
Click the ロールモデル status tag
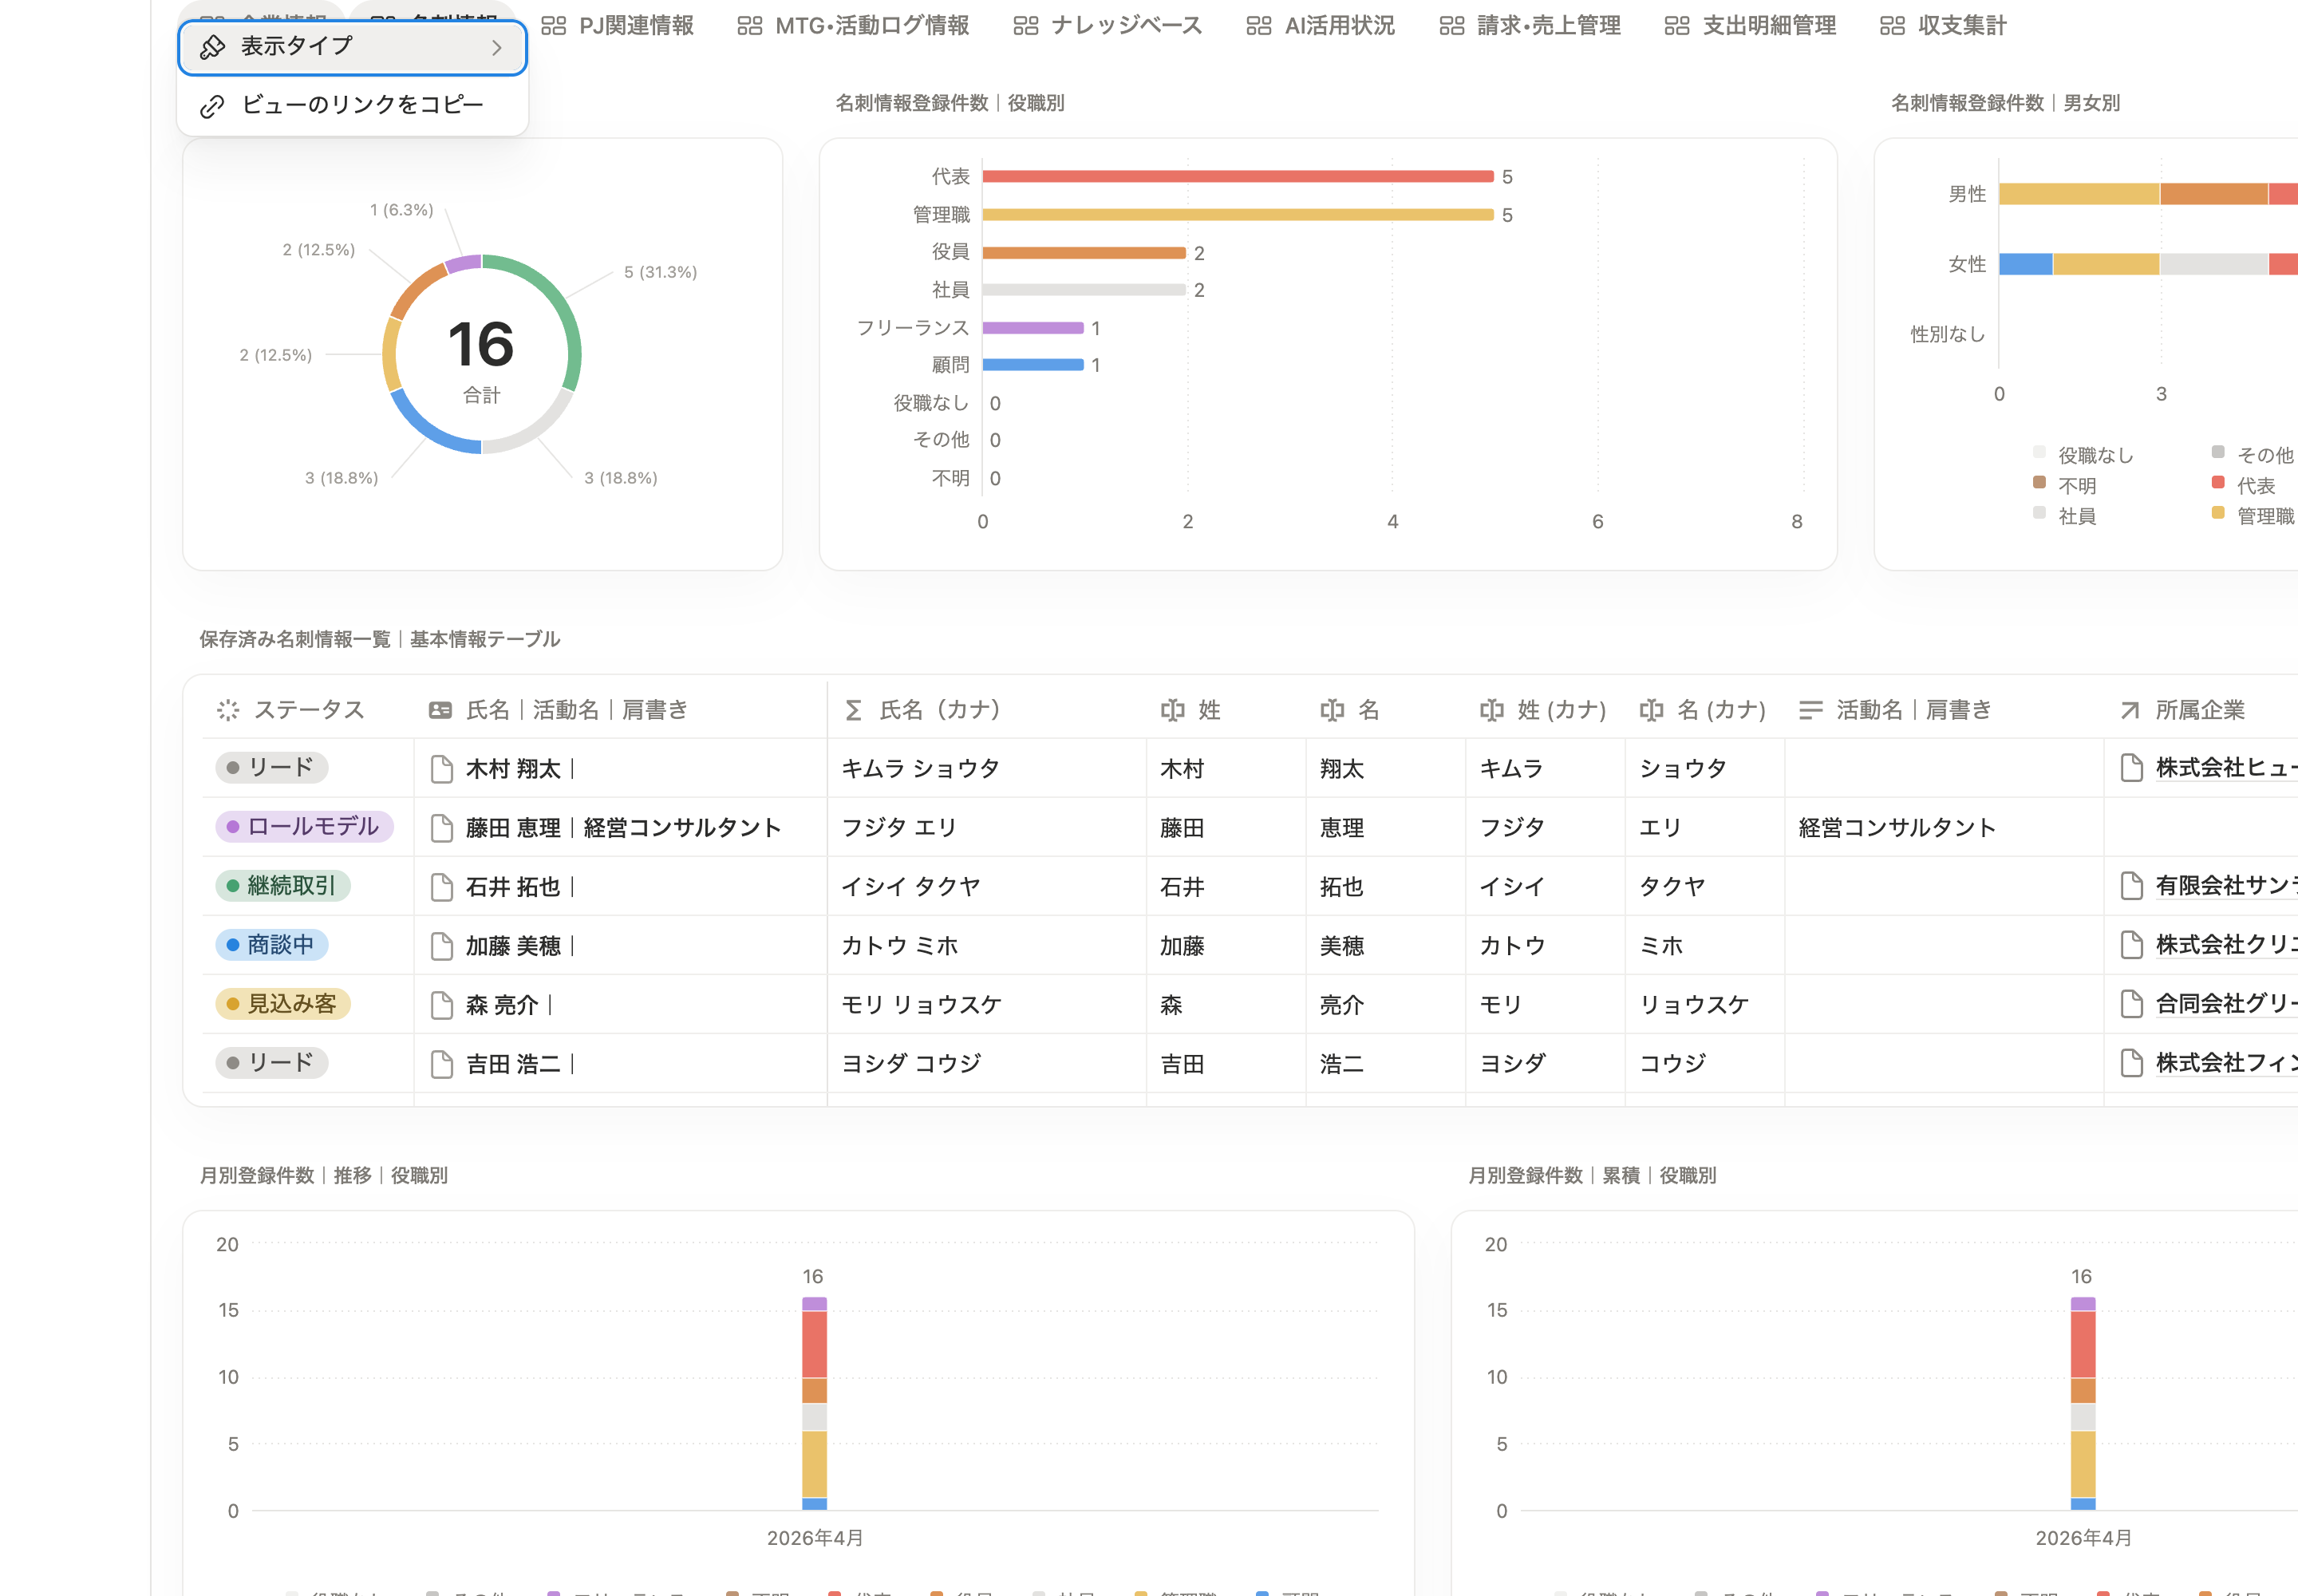tap(304, 826)
